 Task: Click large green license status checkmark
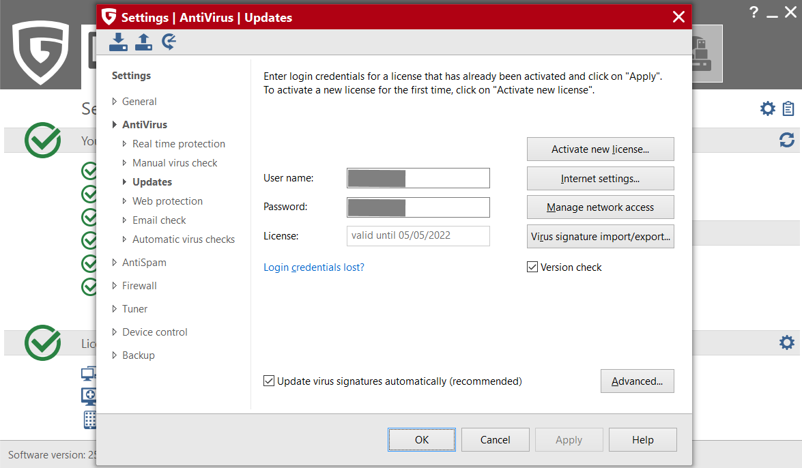tap(43, 342)
